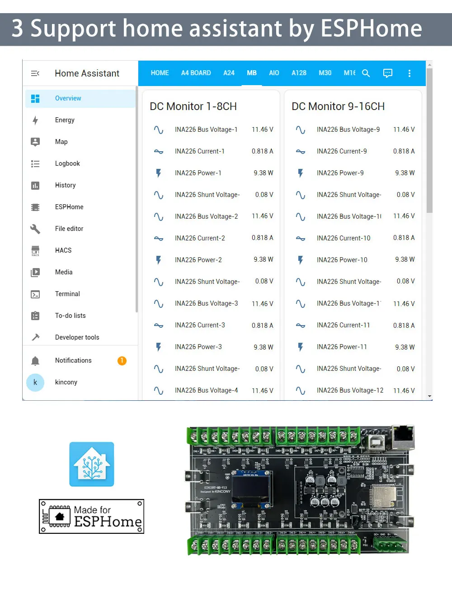Screen dimensions: 452x590
Task: Open the To-do lists link
Action: [x=70, y=316]
